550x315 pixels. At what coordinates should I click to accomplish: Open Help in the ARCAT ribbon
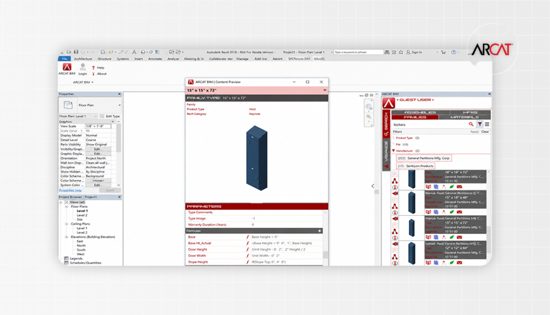pos(98,68)
